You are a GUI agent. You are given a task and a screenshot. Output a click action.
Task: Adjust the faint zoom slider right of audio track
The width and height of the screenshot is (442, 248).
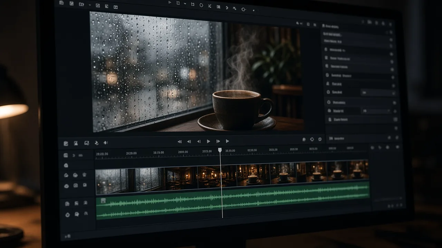[x=388, y=199]
